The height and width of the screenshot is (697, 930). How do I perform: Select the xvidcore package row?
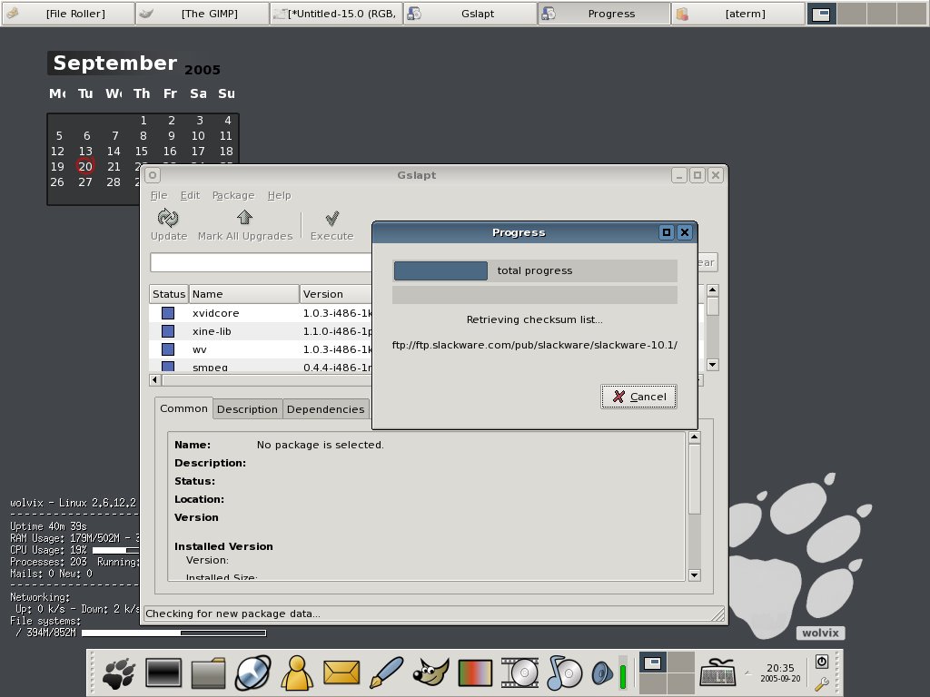[x=261, y=313]
